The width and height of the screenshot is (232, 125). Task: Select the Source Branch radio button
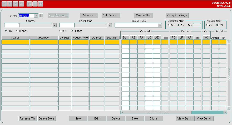pyautogui.click(x=17, y=31)
